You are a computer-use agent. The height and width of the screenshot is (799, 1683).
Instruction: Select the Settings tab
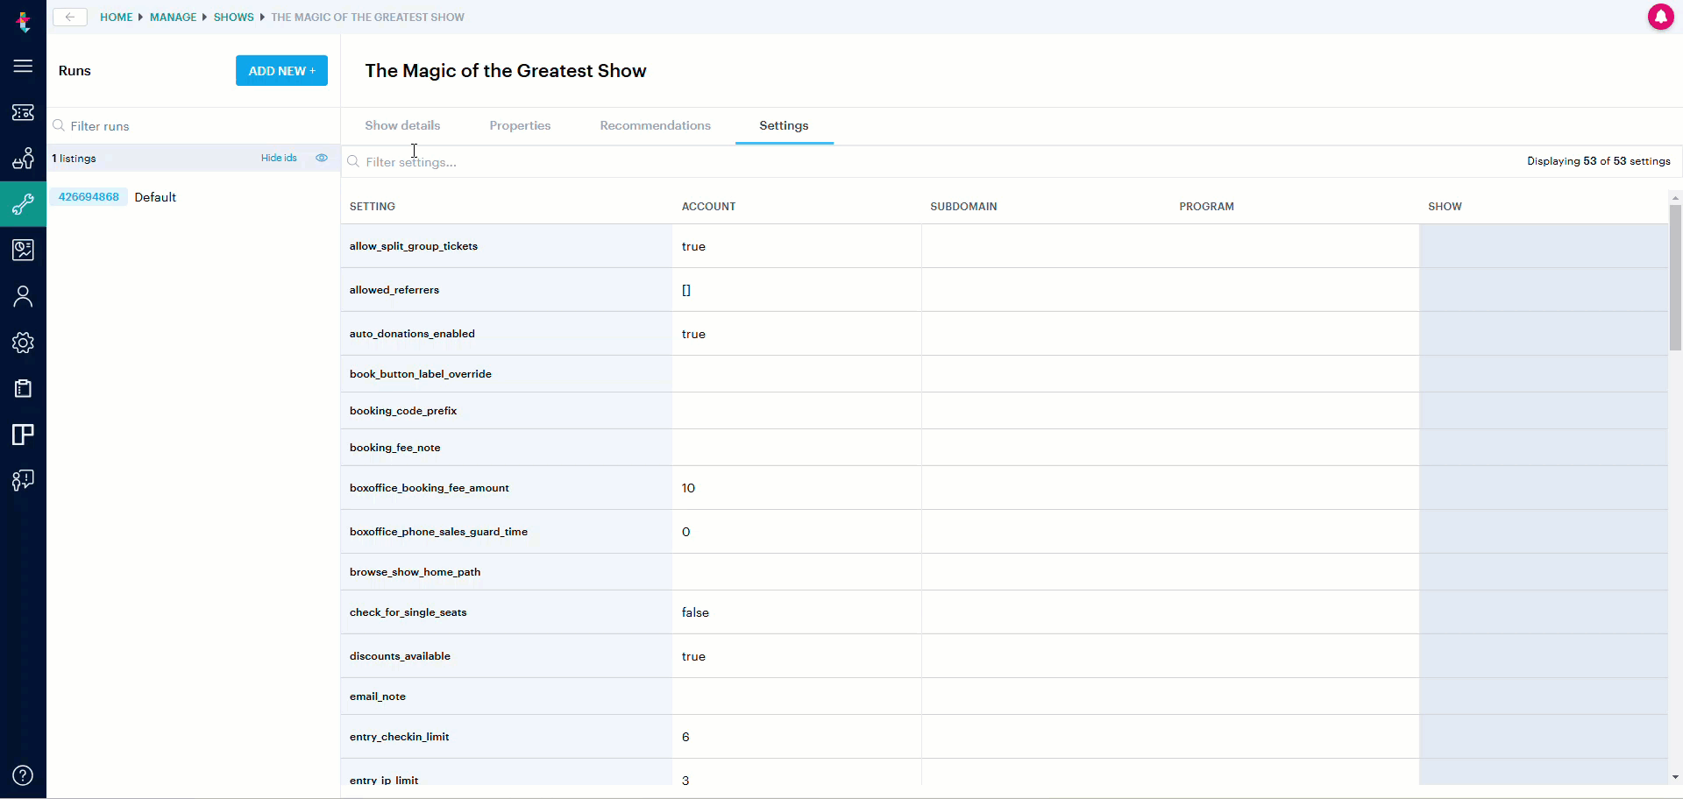[x=784, y=125]
